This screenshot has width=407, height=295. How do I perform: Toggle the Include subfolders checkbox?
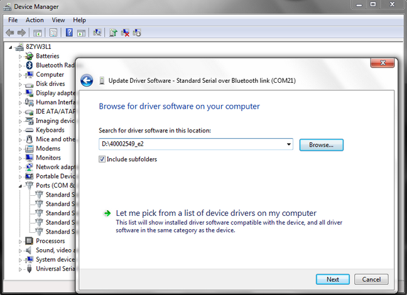tap(102, 159)
